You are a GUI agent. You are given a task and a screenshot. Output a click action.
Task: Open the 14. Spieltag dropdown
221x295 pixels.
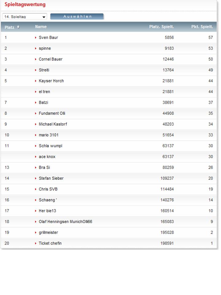tap(25, 17)
